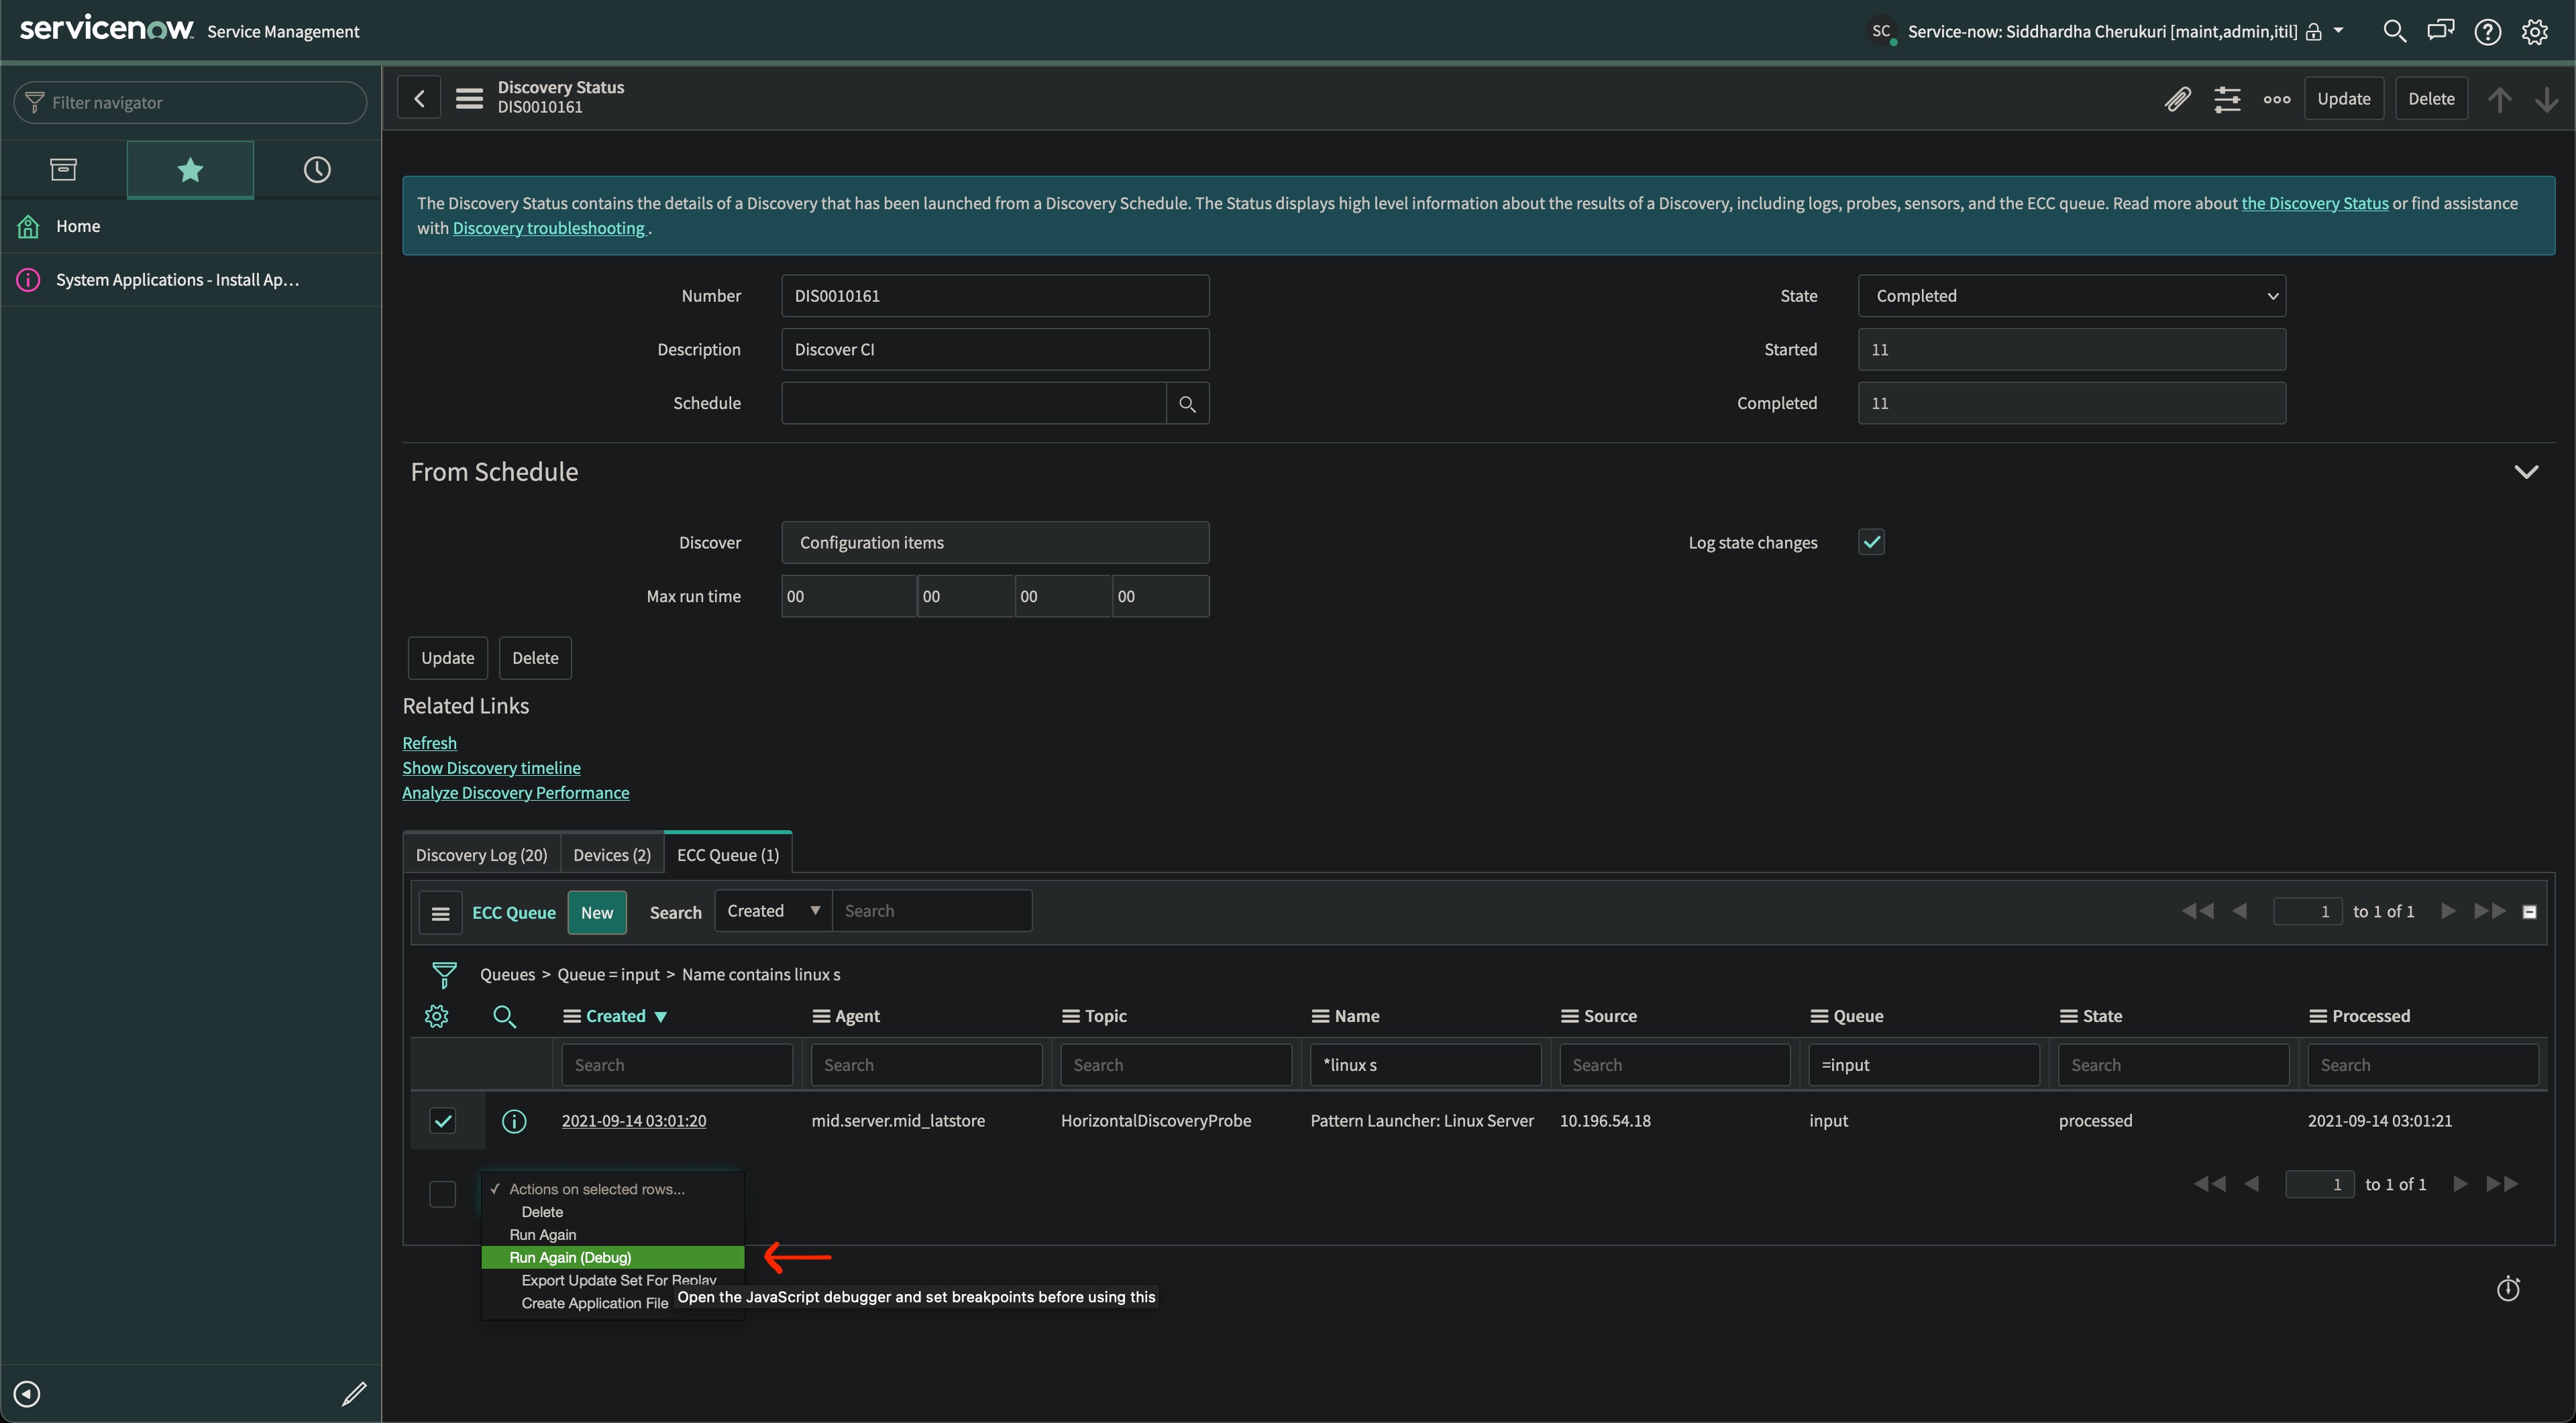Open the Created search field dropdown
2576x1423 pixels.
(773, 911)
